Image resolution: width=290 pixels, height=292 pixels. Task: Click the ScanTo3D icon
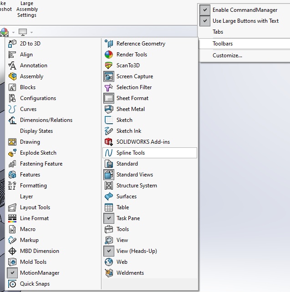pyautogui.click(x=109, y=65)
